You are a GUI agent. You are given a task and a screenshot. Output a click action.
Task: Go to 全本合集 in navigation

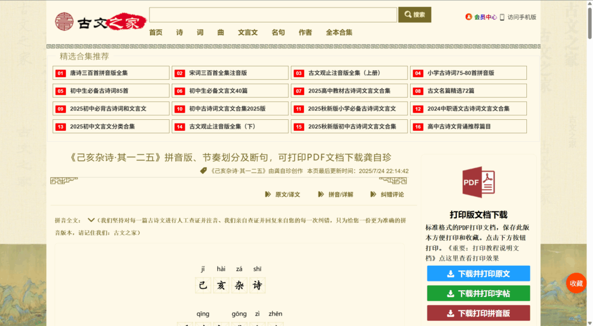tap(339, 32)
